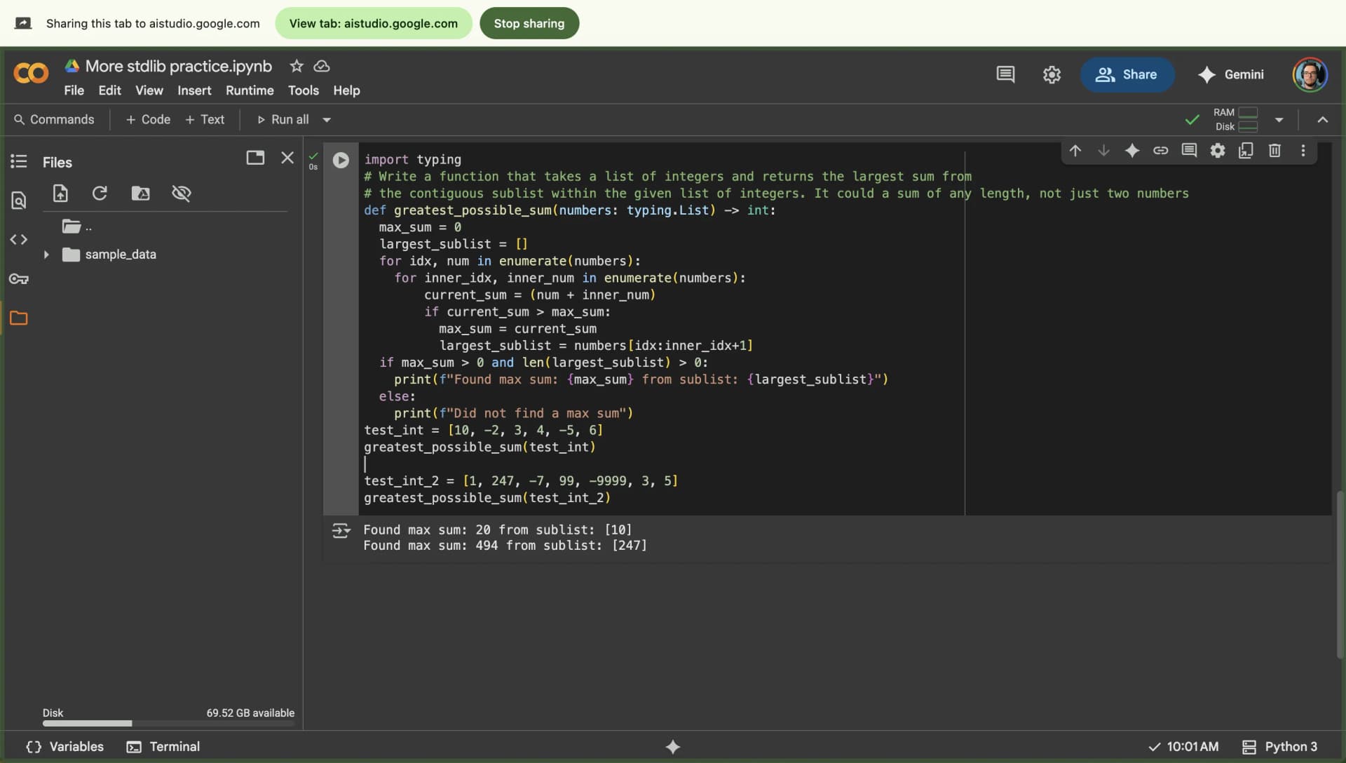Select the code search (Find) sidebar icon
The image size is (1346, 763).
pyautogui.click(x=19, y=201)
